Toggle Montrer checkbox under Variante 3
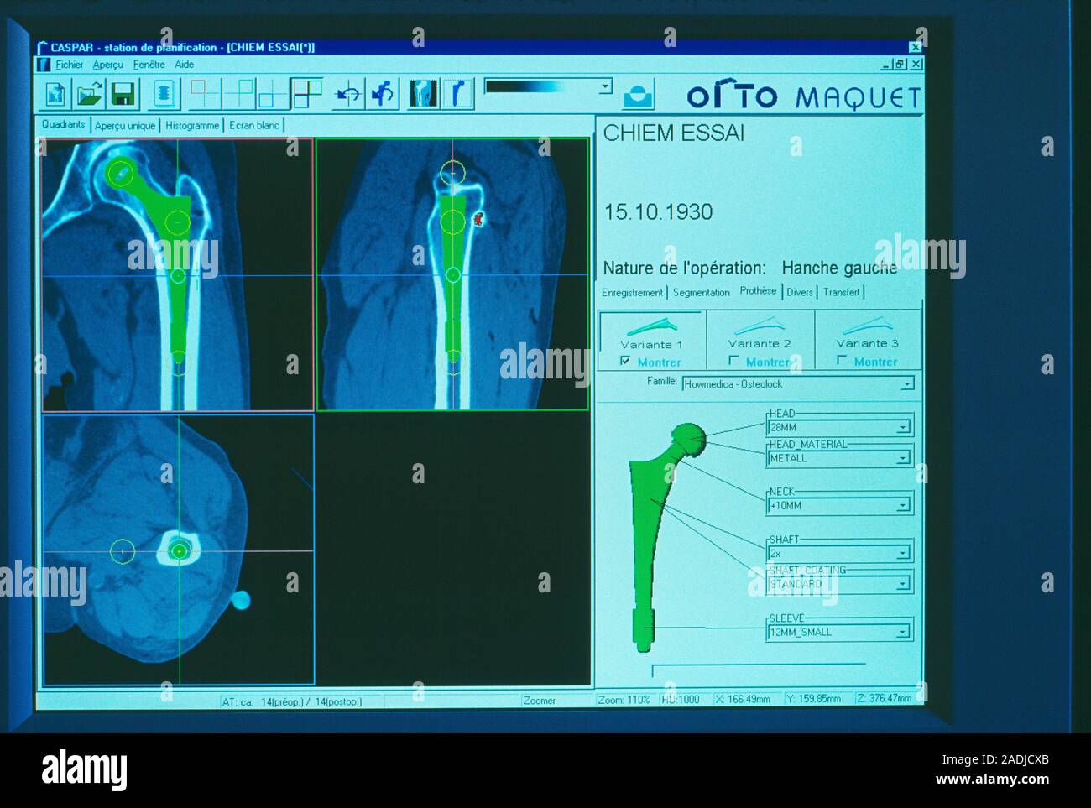The height and width of the screenshot is (808, 1091). (842, 361)
